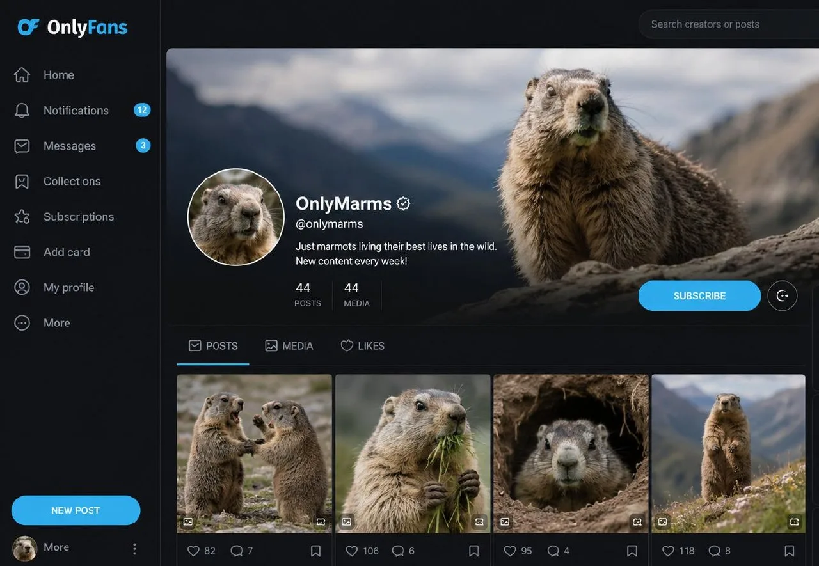The image size is (819, 566).
Task: Like the post with 106 likes
Action: (x=351, y=551)
